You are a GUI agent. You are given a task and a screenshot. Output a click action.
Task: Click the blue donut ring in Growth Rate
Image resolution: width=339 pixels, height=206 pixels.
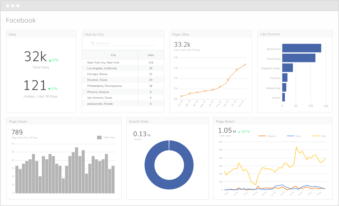coord(150,165)
